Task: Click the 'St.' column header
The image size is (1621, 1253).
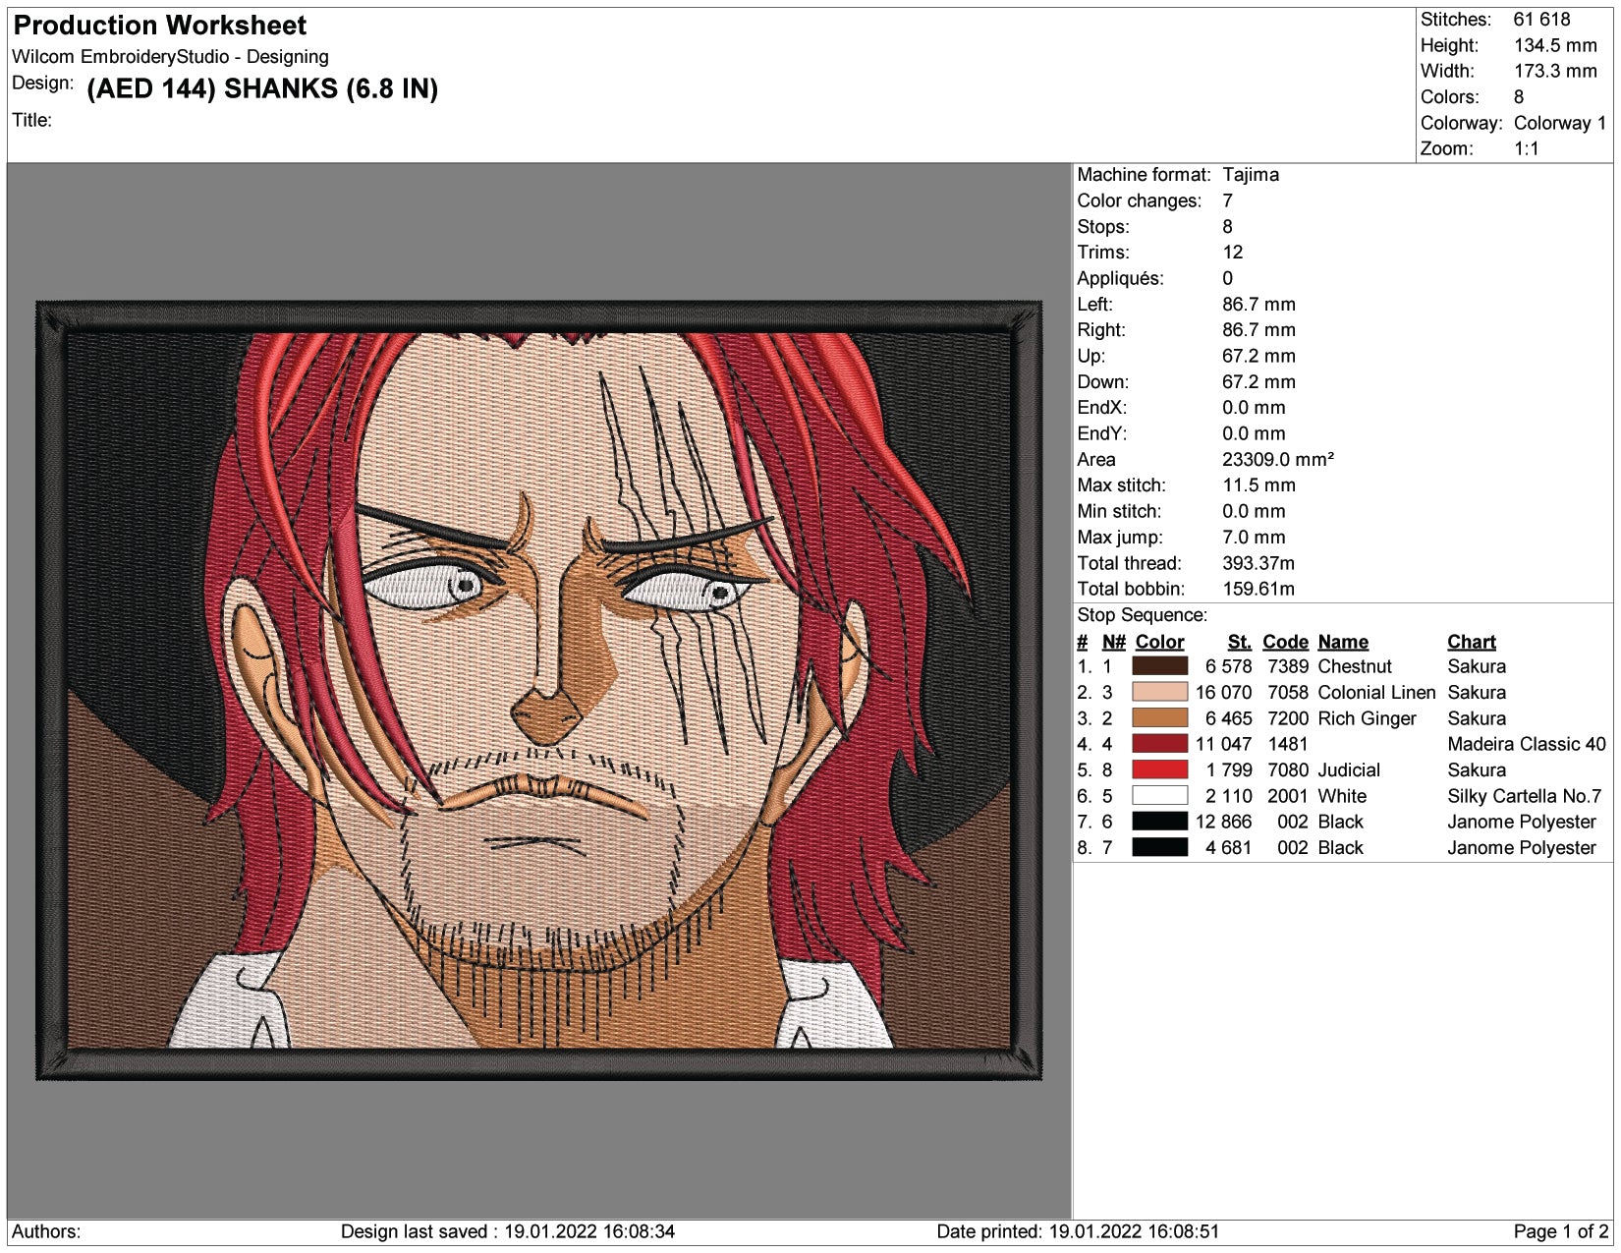Action: pyautogui.click(x=1239, y=642)
